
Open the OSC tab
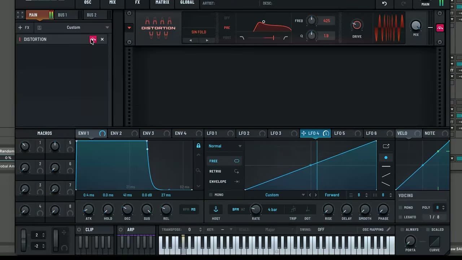click(88, 3)
